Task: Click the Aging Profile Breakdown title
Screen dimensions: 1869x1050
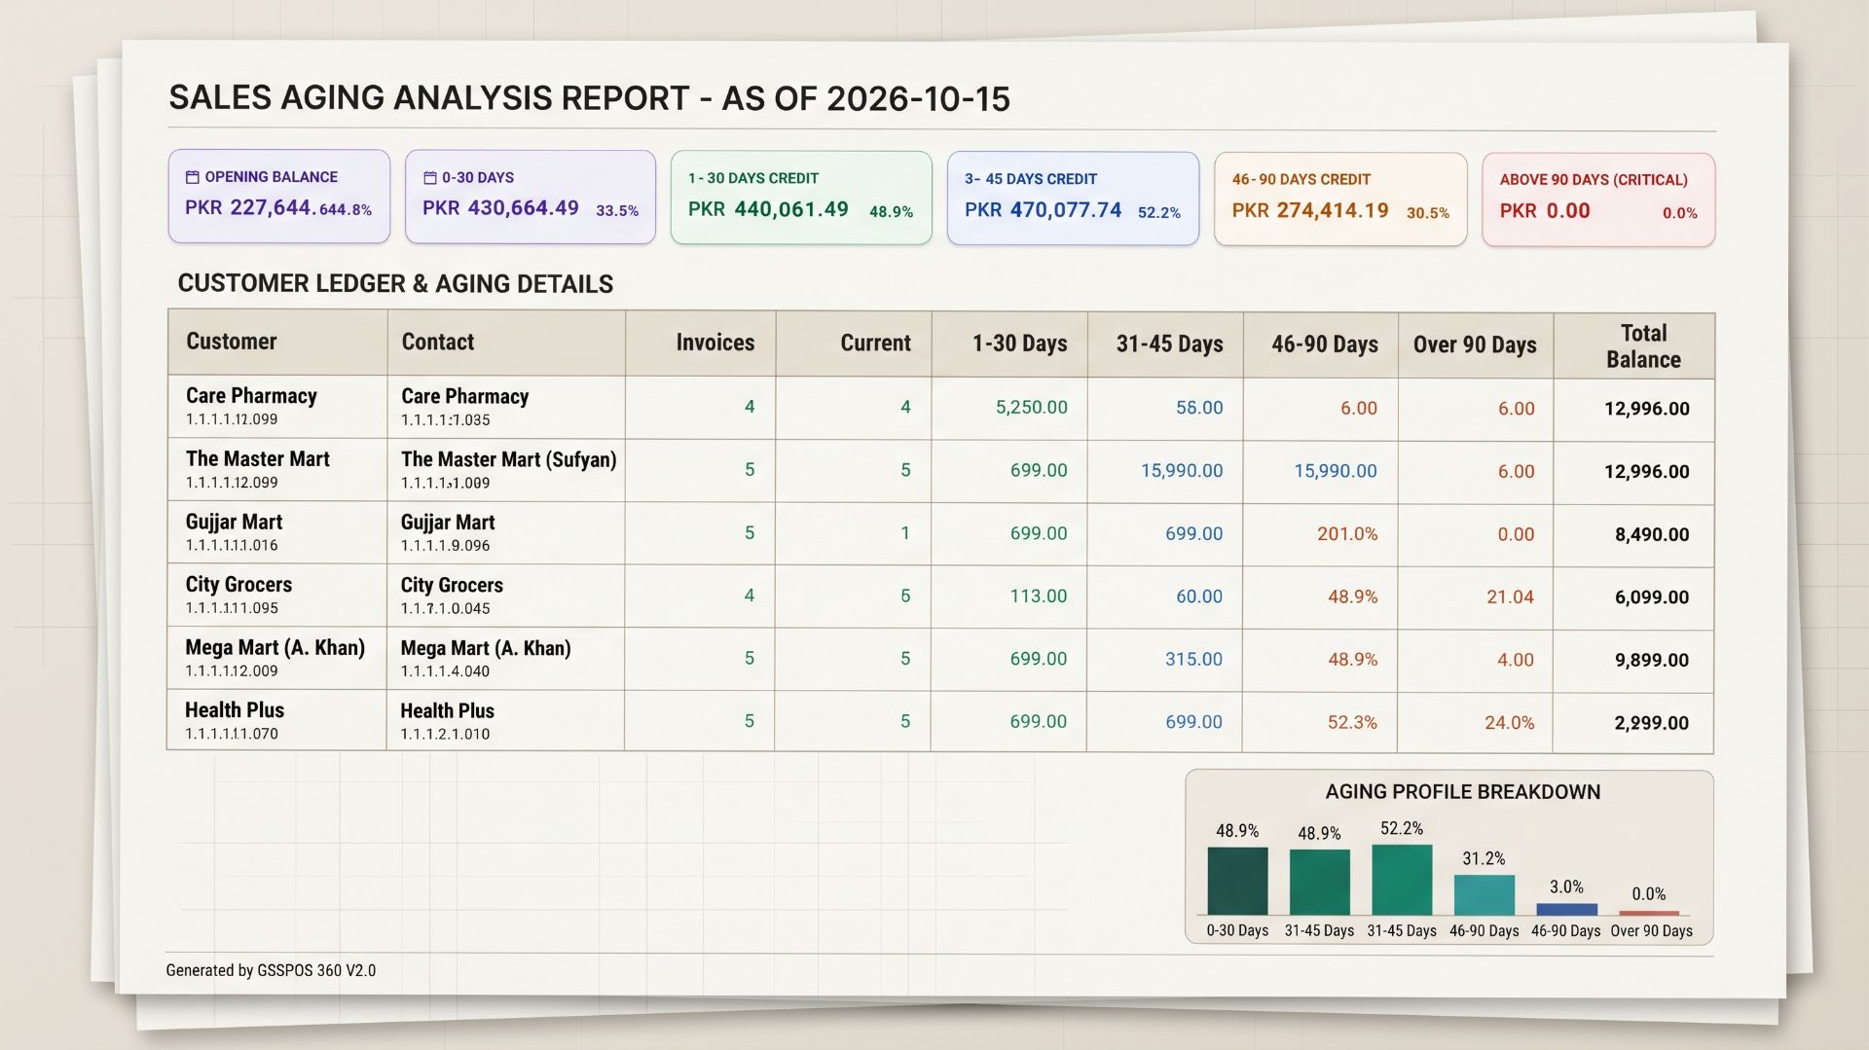Action: click(x=1462, y=791)
